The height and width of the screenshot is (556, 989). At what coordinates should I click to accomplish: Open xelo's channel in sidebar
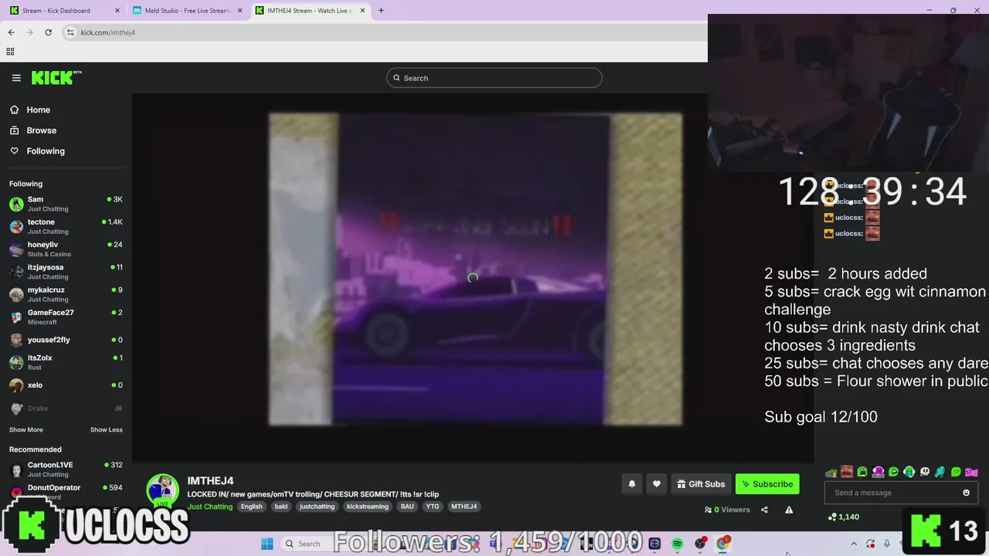66,385
